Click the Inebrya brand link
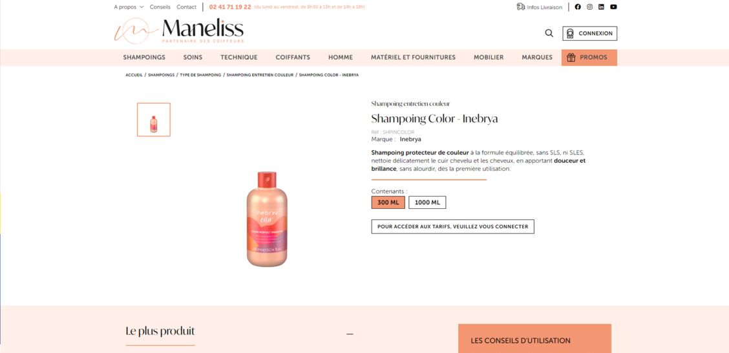The image size is (729, 353). pyautogui.click(x=410, y=139)
